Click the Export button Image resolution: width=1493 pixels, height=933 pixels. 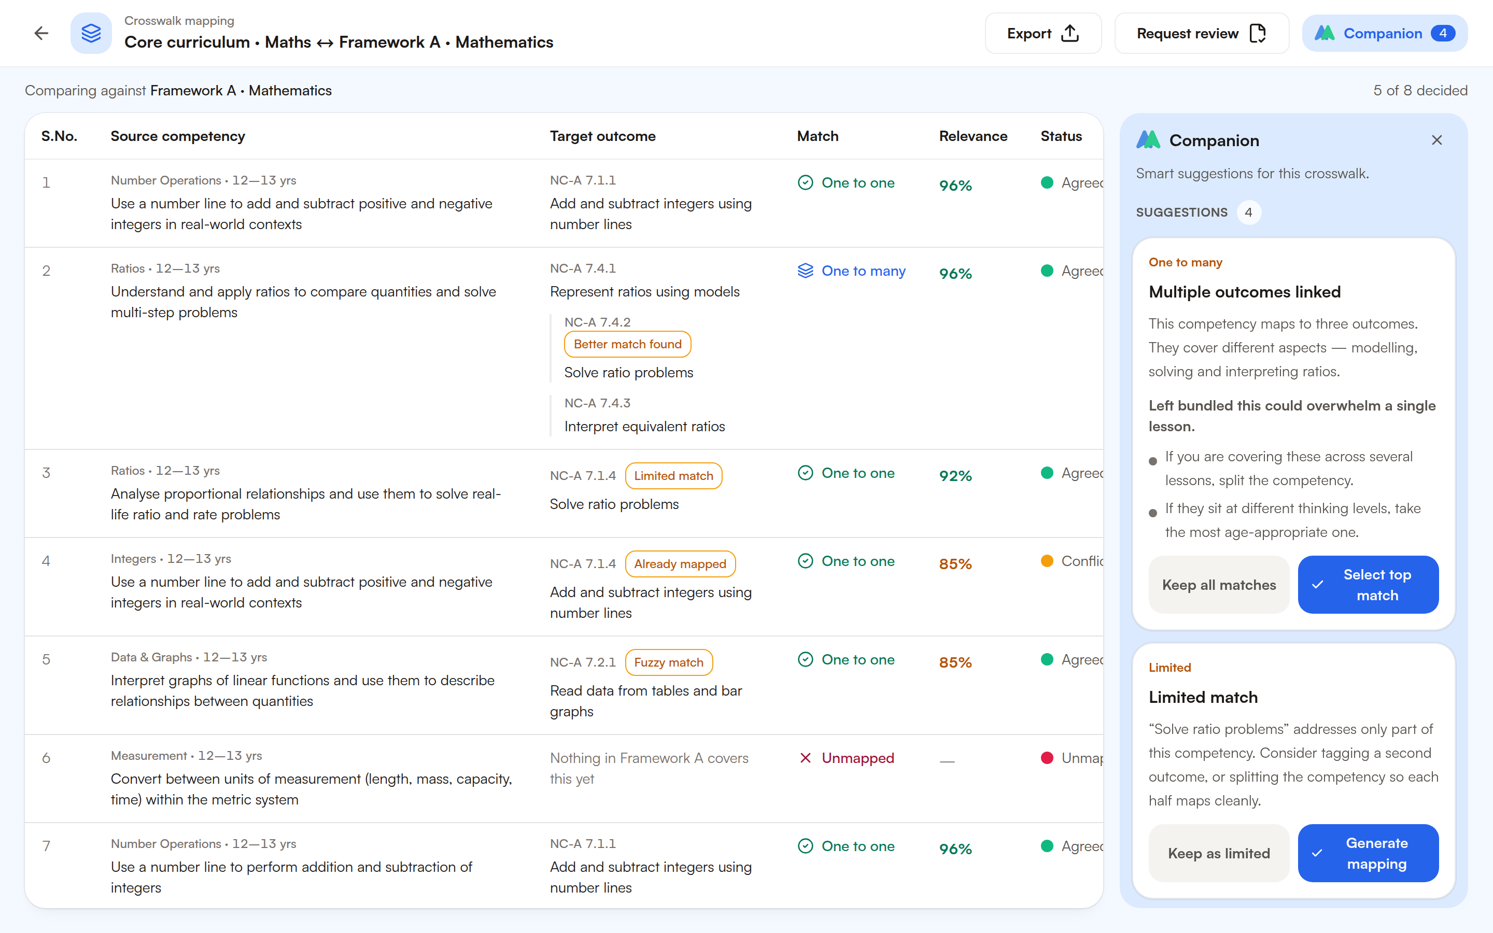1043,33
